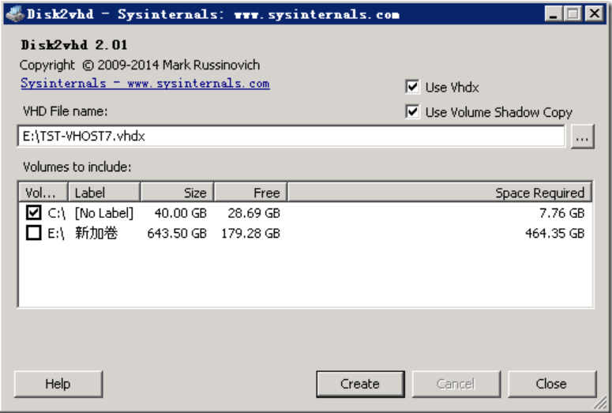Click the 7.76 GB space required value
The width and height of the screenshot is (612, 413).
tap(562, 213)
